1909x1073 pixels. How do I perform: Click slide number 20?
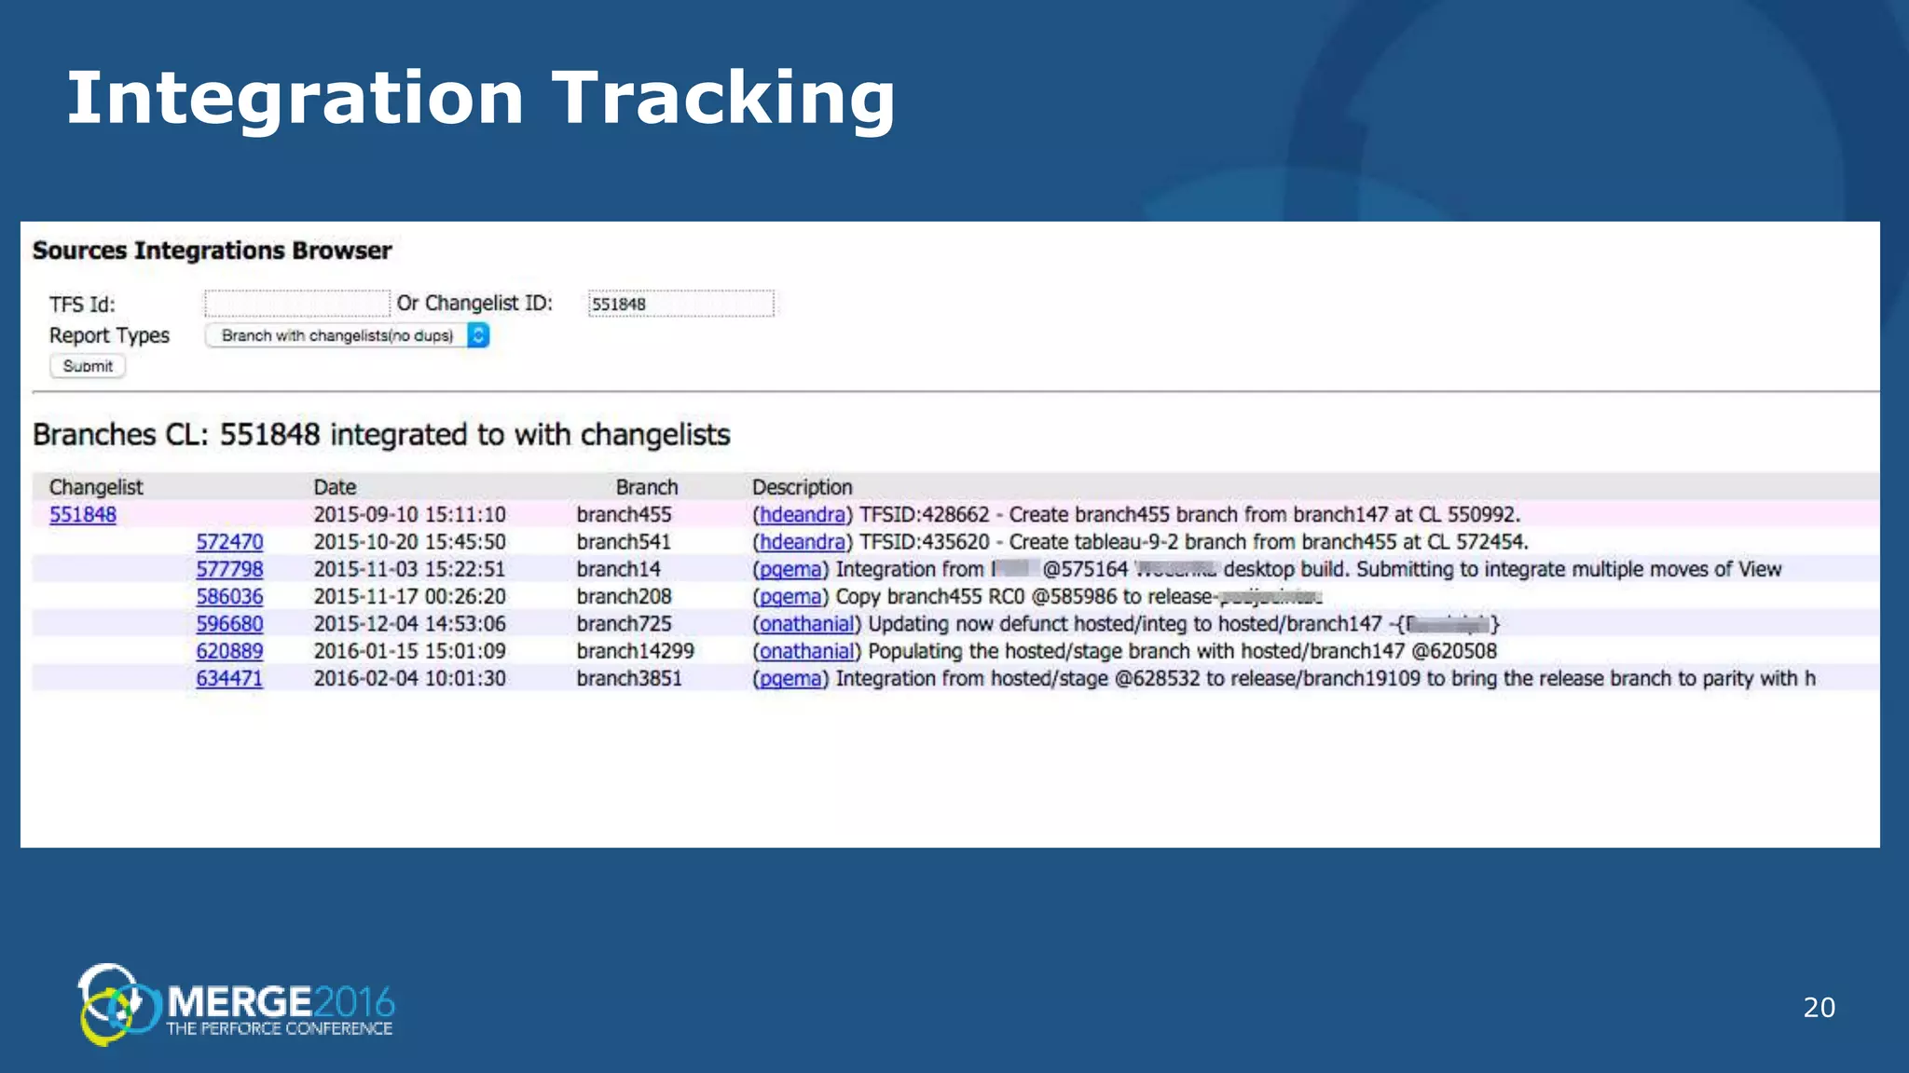click(1820, 1007)
